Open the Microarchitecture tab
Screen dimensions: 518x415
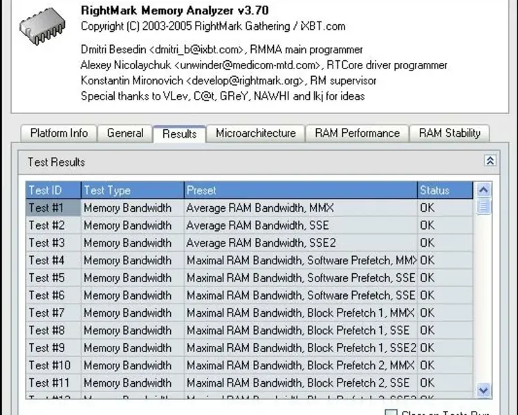click(256, 133)
